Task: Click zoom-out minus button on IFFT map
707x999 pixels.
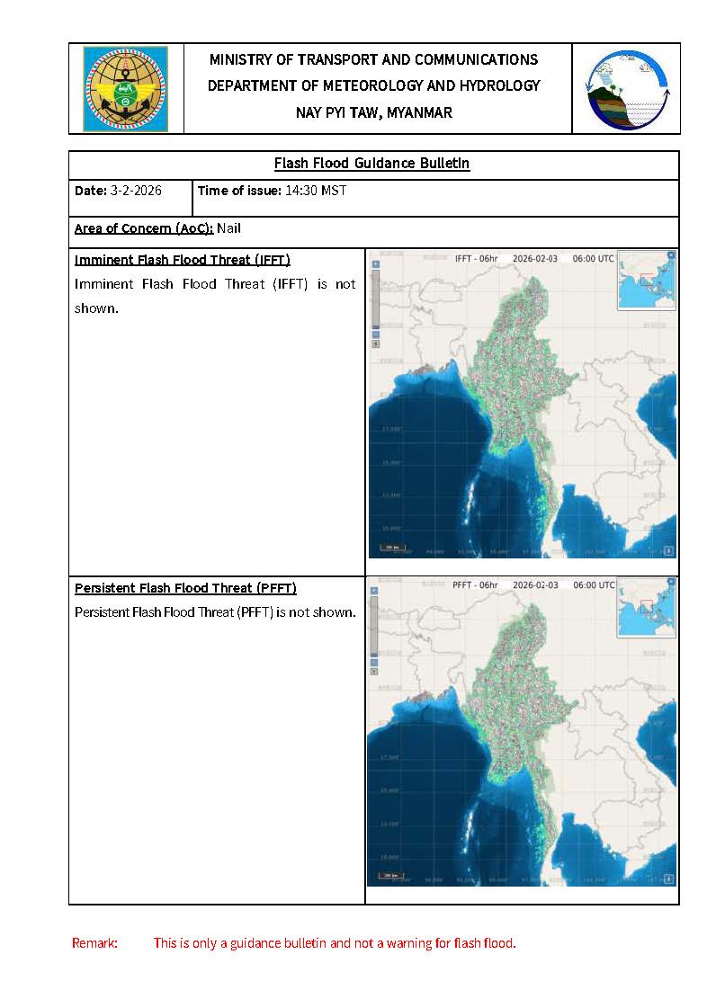Action: point(376,334)
